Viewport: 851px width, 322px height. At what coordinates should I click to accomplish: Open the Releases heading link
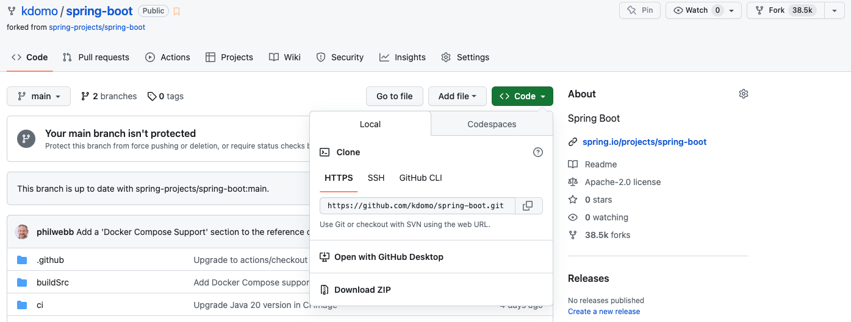(x=588, y=278)
